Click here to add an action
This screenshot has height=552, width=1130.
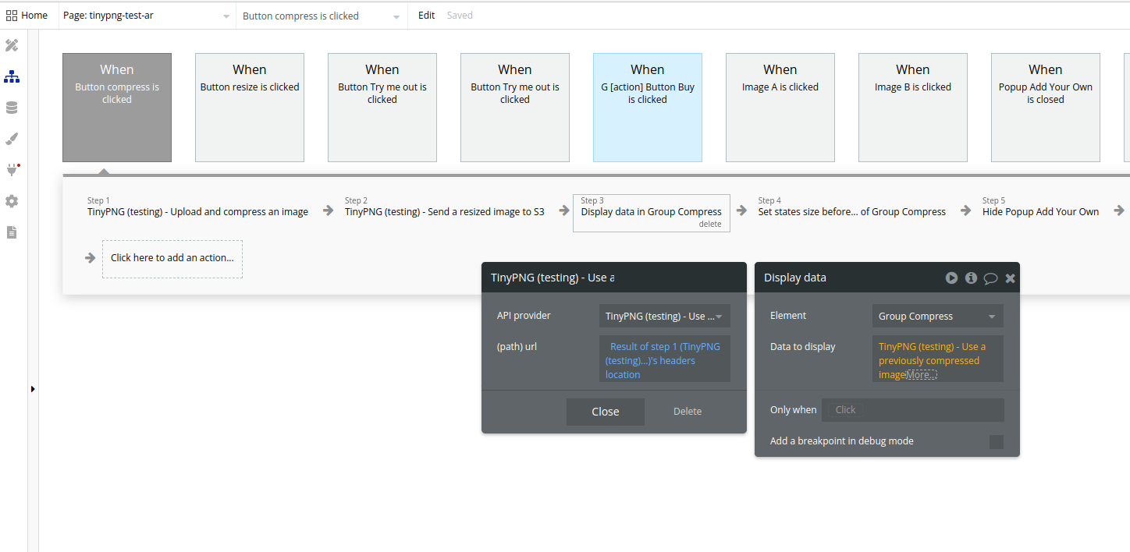click(172, 258)
